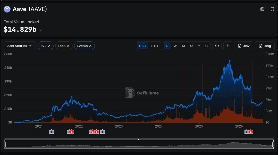Grab the right range slider handle
278x155 pixels.
click(273, 144)
